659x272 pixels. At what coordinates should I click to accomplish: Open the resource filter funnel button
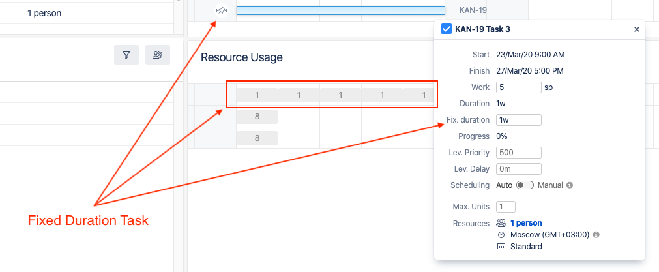click(x=126, y=55)
